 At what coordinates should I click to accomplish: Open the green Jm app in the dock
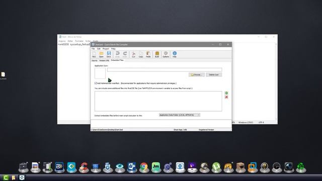coord(156,167)
